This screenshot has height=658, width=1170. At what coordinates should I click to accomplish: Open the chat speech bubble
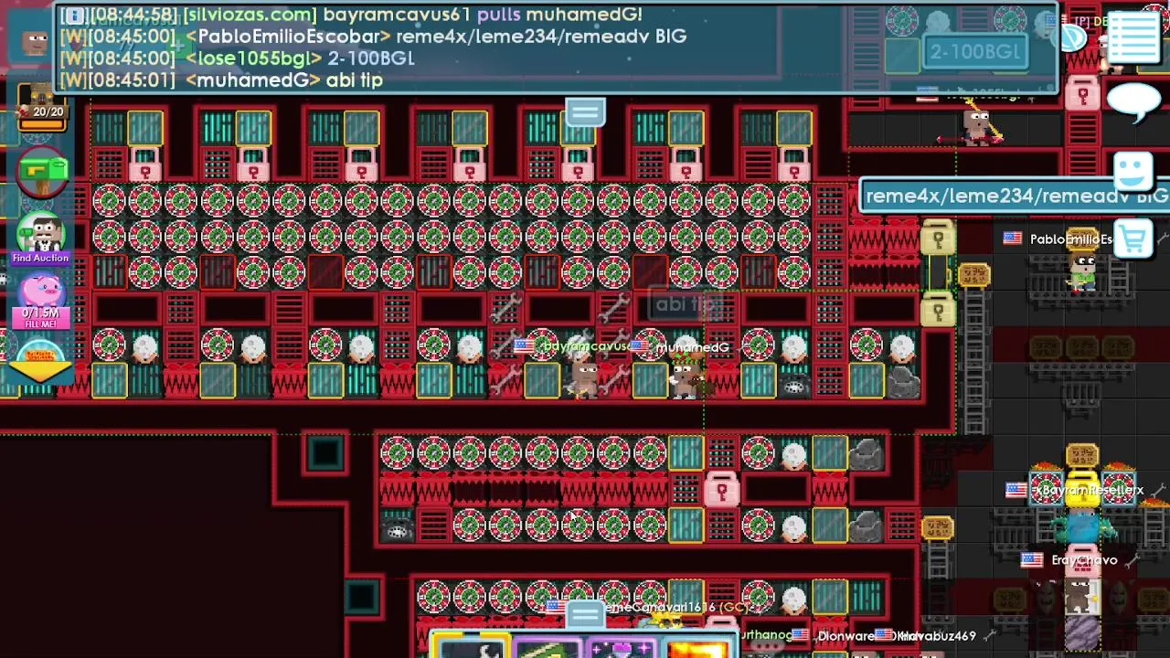click(1133, 101)
